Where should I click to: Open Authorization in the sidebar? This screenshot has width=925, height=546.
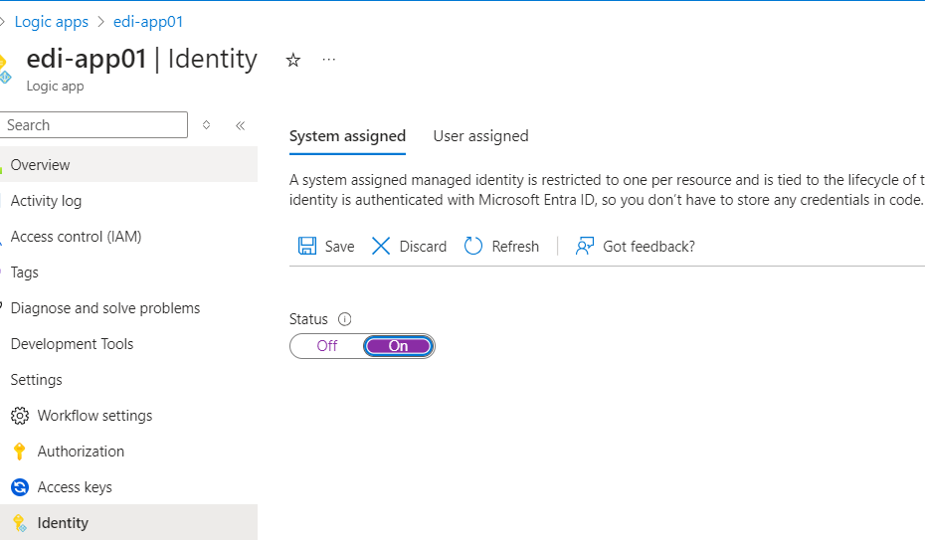point(128,452)
